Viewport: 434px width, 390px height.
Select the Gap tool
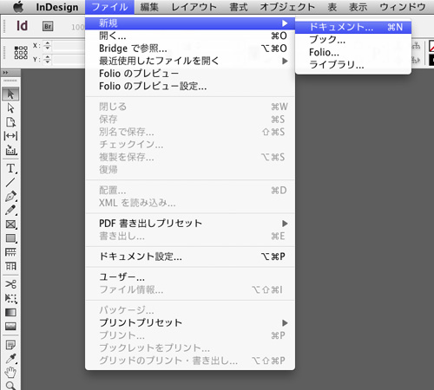pyautogui.click(x=10, y=136)
